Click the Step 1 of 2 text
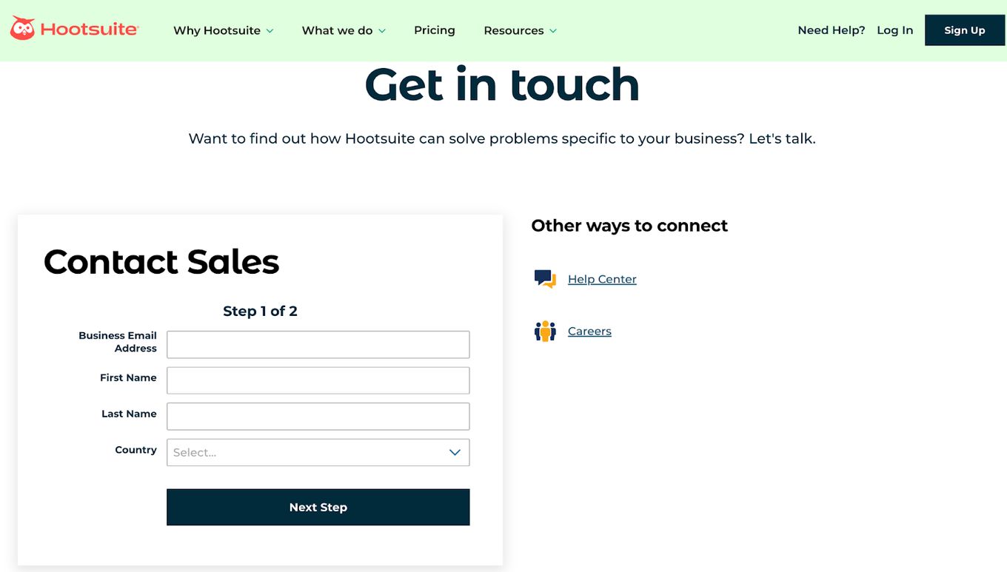 coord(260,311)
